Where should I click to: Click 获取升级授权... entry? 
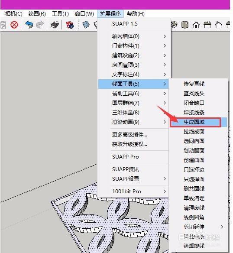pyautogui.click(x=133, y=144)
